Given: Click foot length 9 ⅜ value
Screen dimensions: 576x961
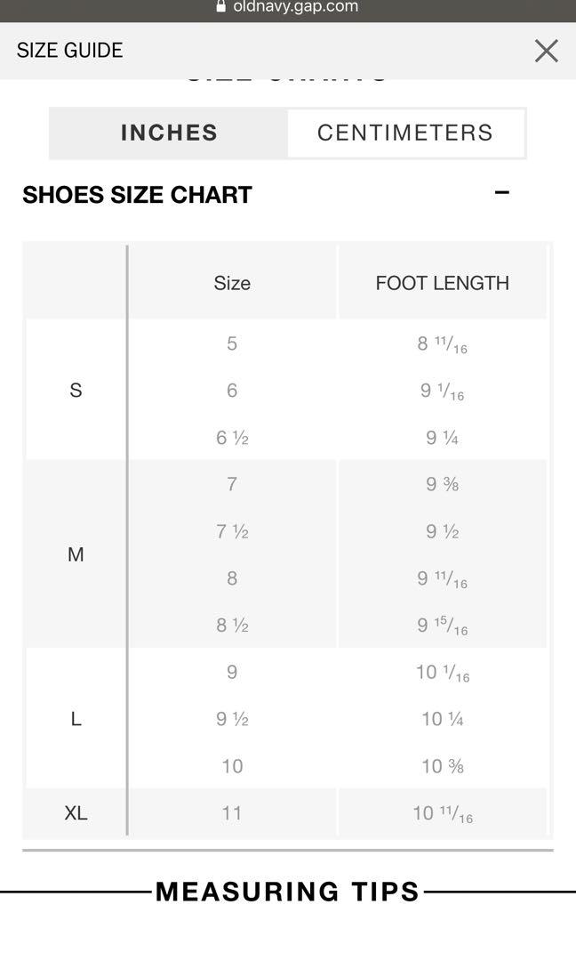Looking at the screenshot, I should pyautogui.click(x=443, y=484).
